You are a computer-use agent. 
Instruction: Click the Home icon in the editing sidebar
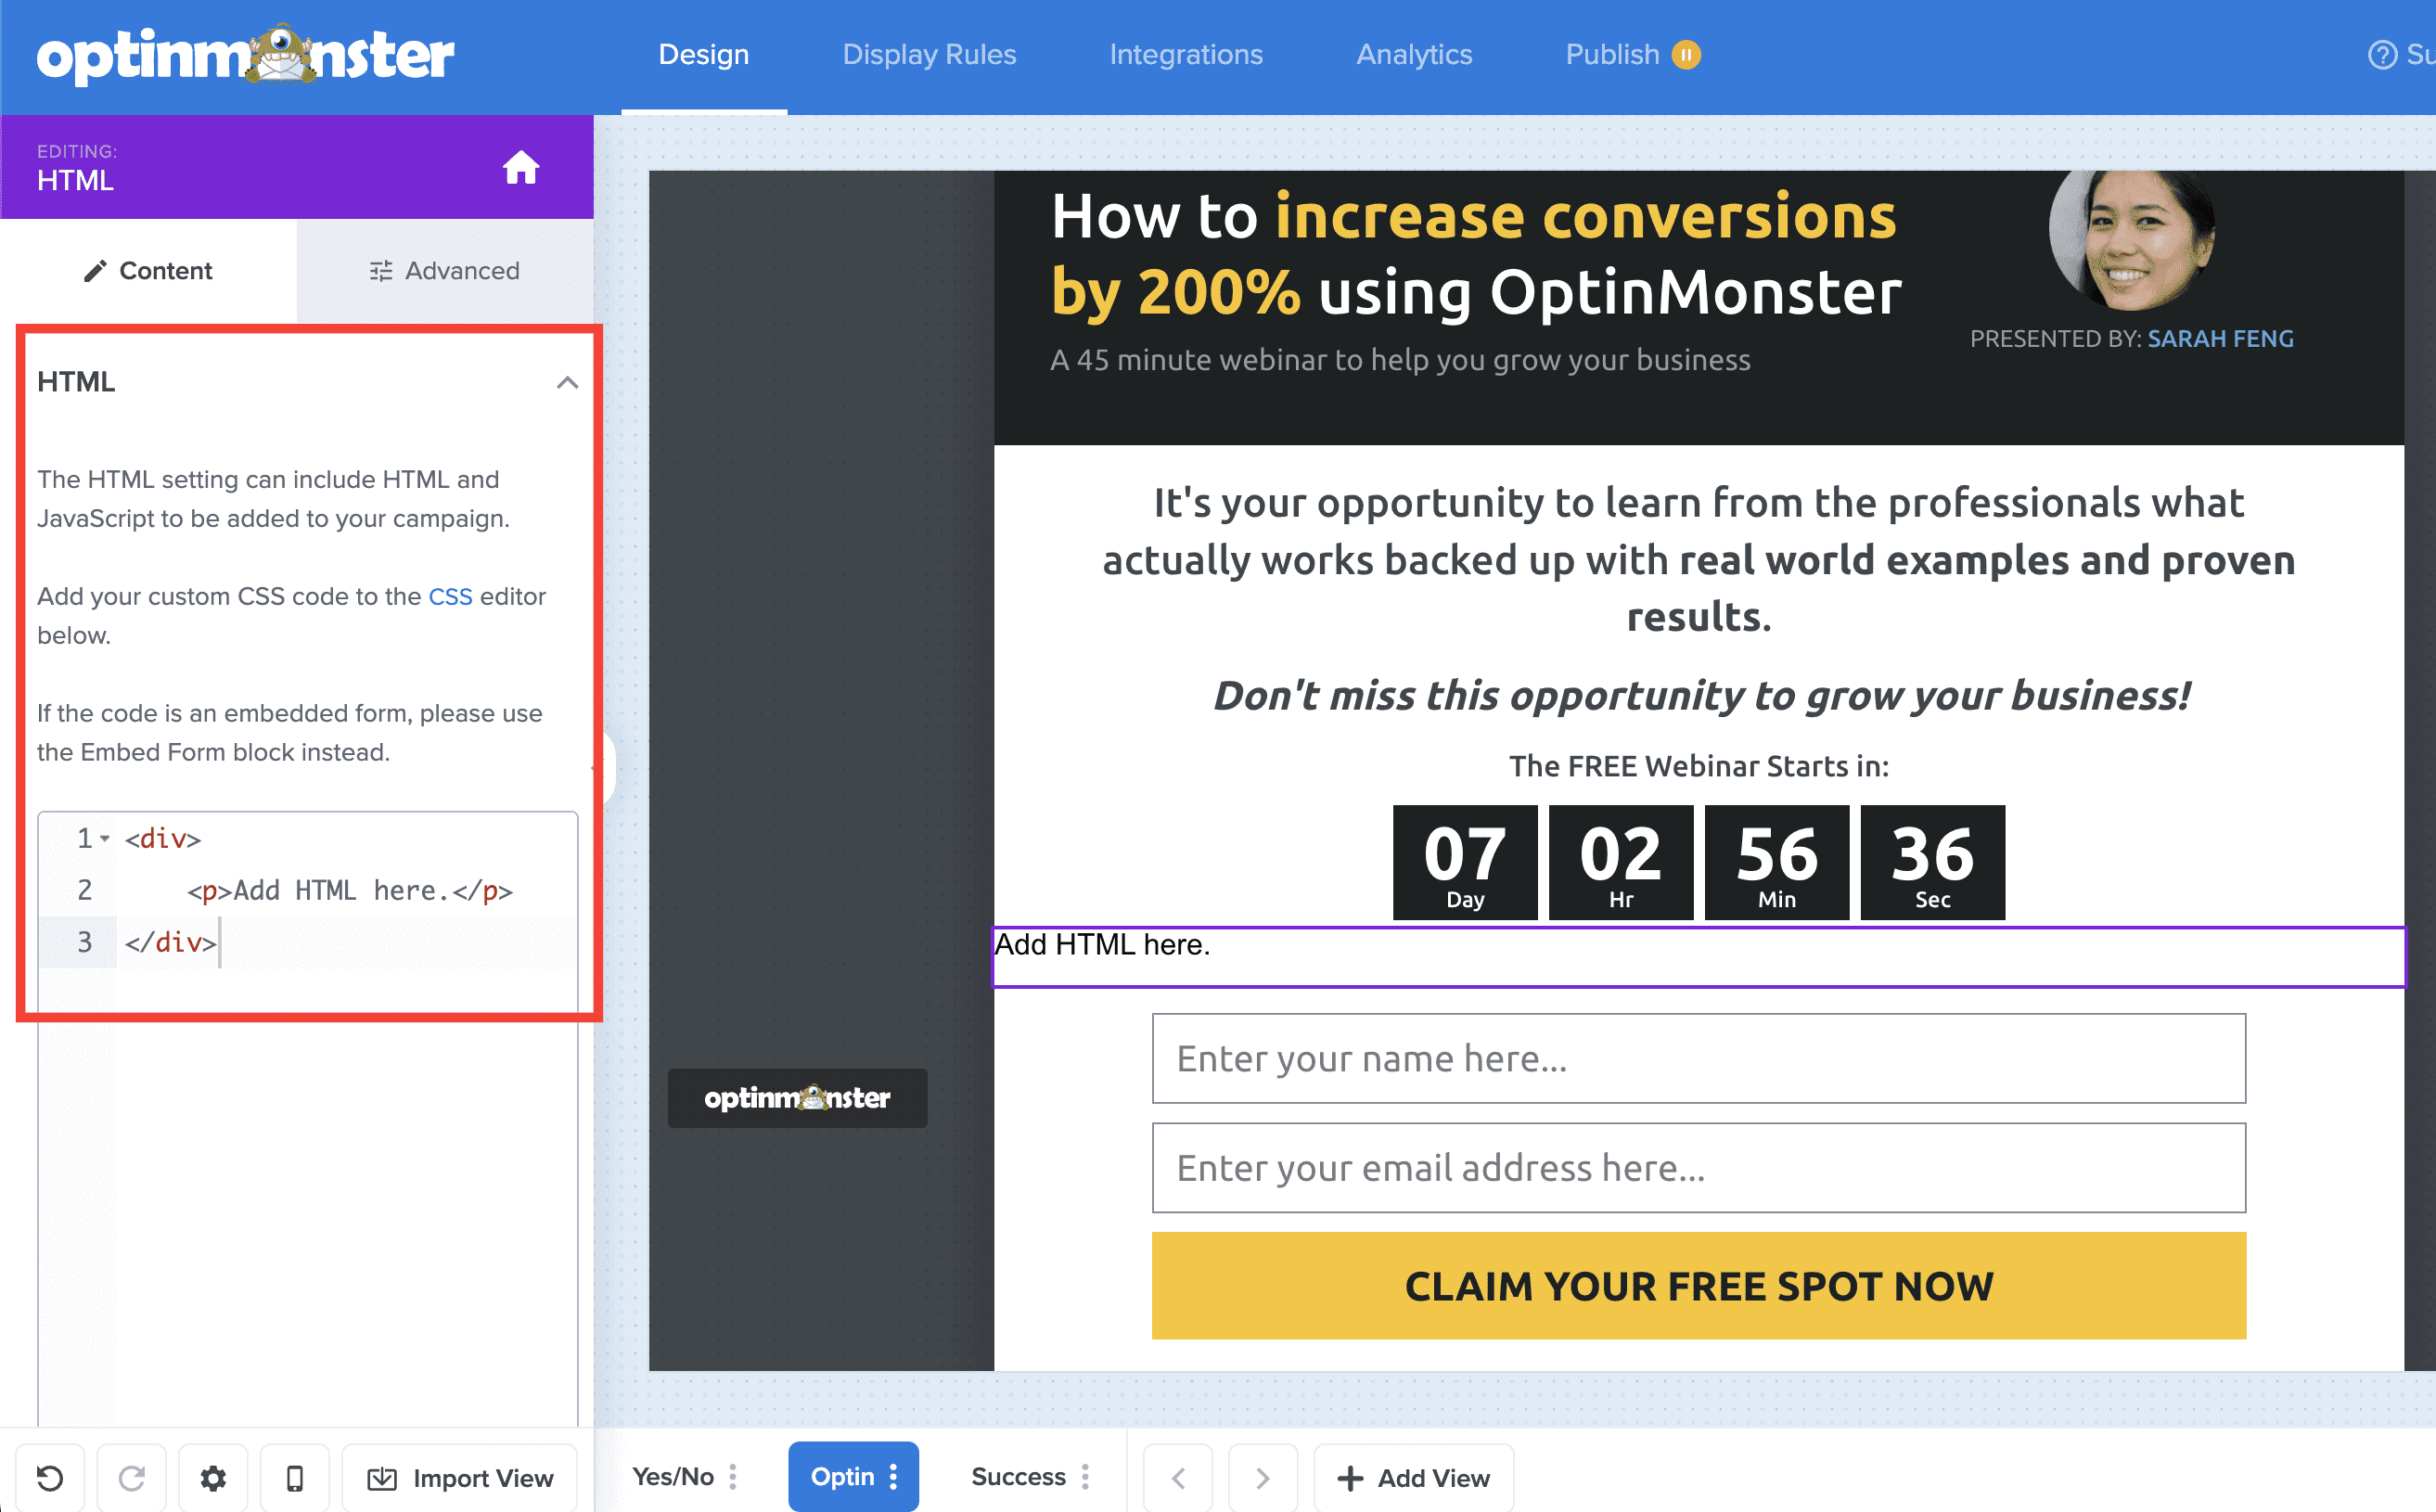coord(522,167)
